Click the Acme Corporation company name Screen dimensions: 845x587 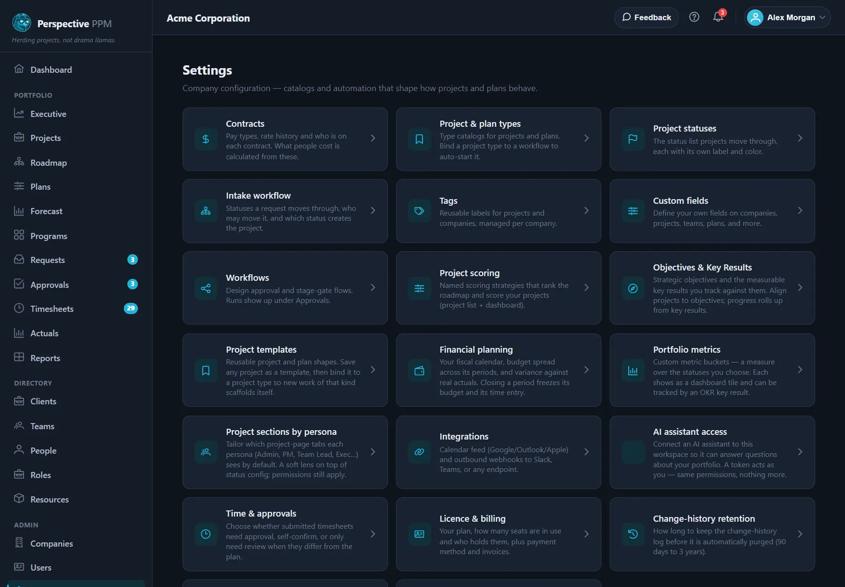[x=208, y=18]
